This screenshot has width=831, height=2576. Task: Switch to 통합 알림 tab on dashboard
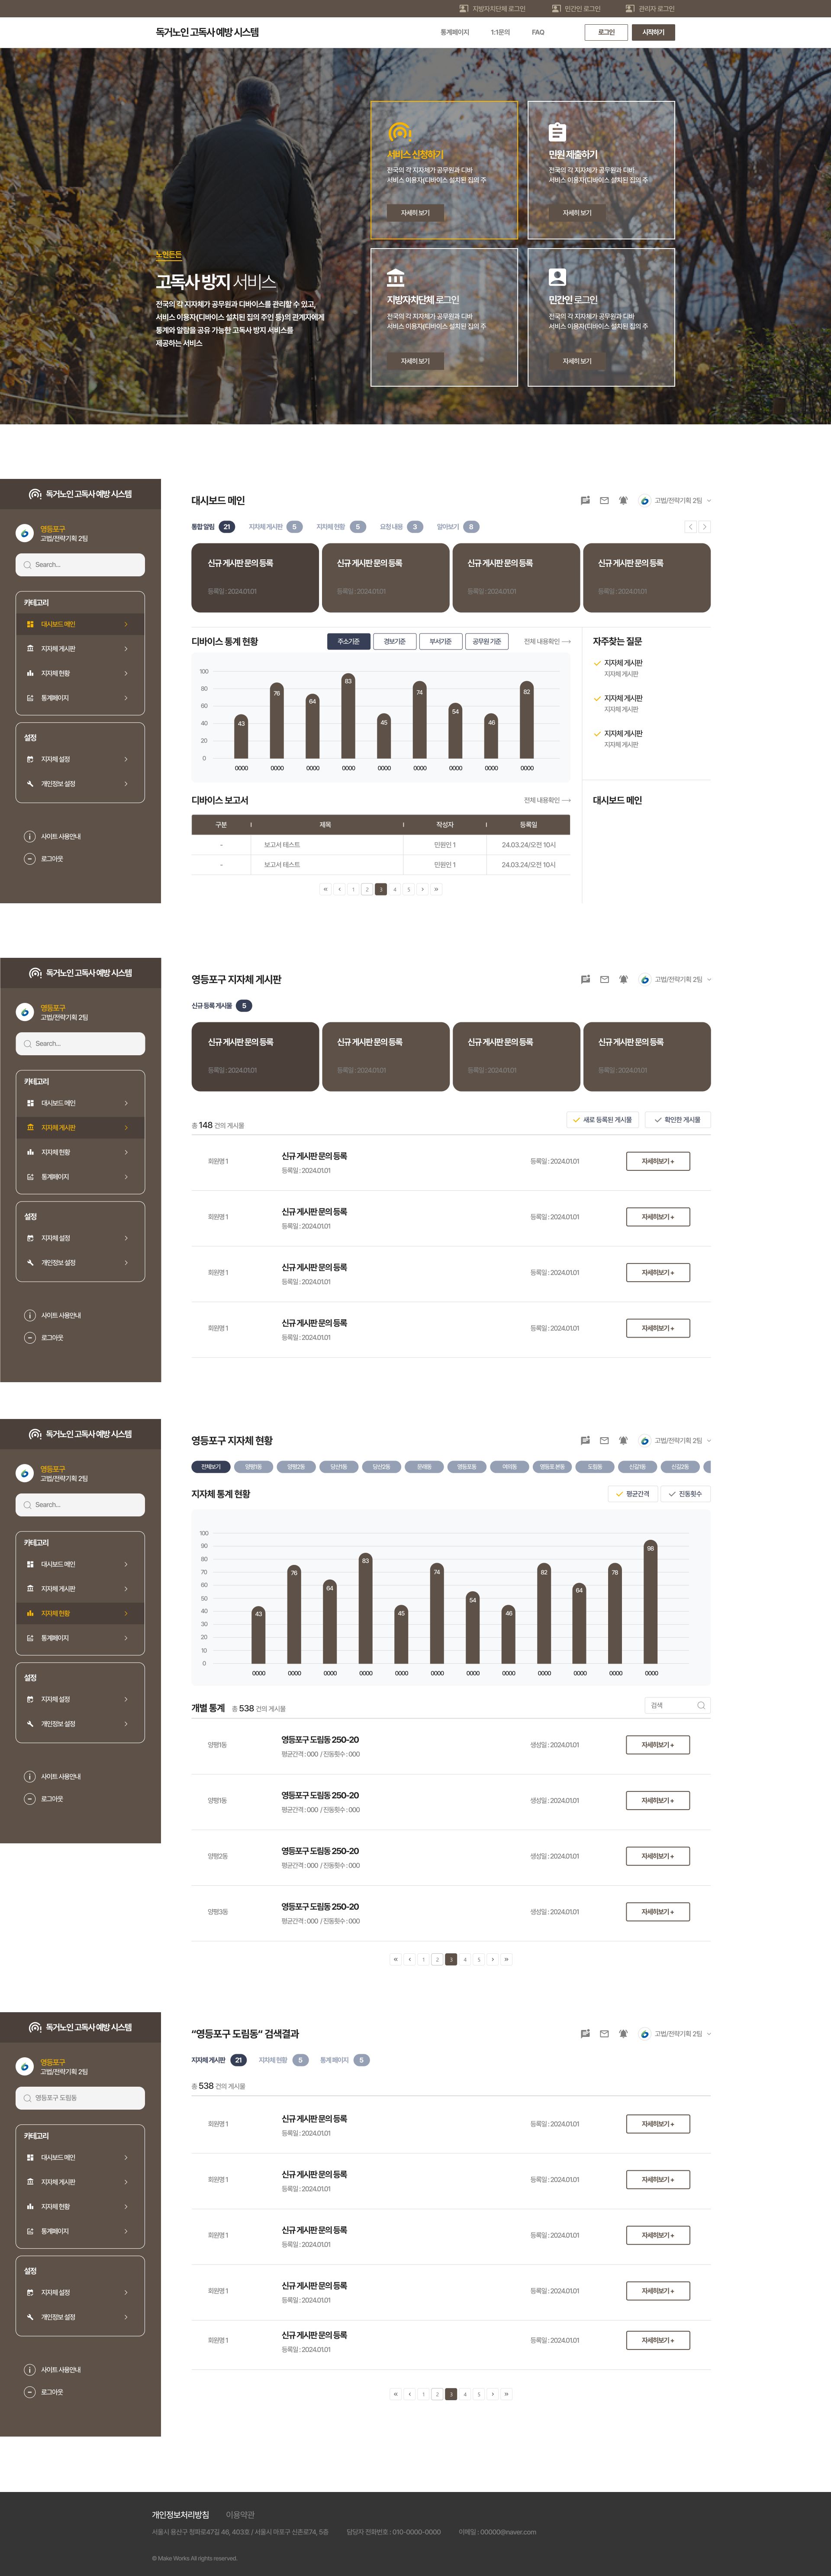click(x=212, y=527)
